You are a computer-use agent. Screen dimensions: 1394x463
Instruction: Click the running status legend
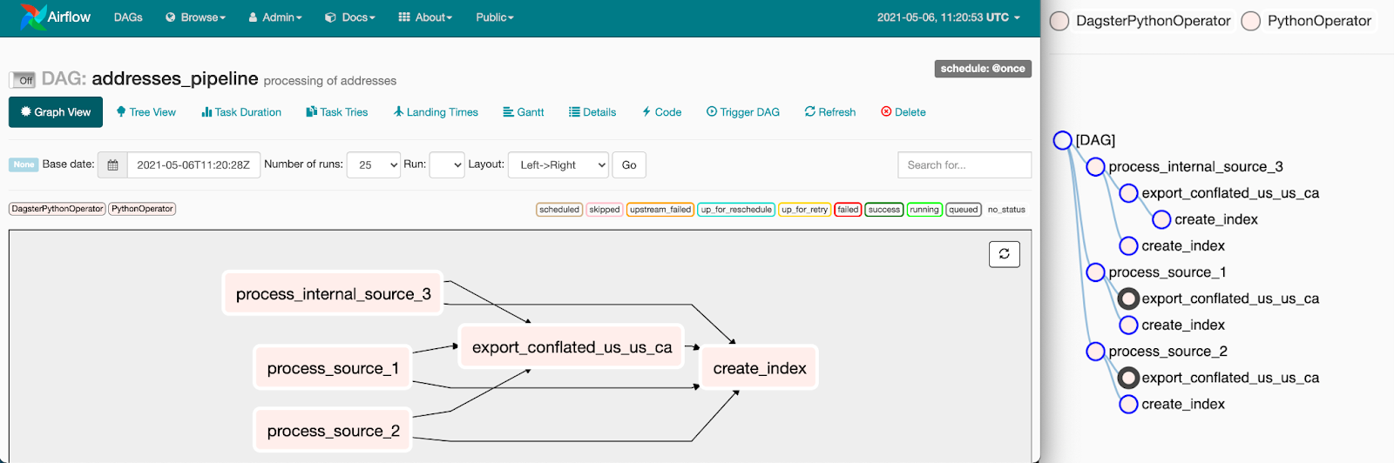(924, 210)
